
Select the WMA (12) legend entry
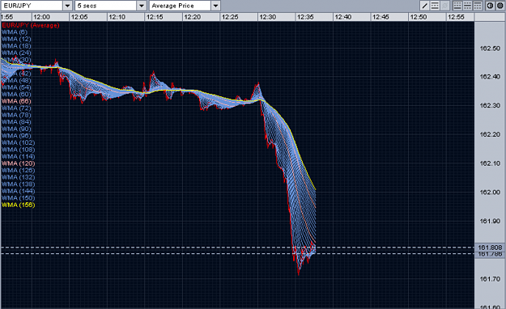pyautogui.click(x=16, y=39)
